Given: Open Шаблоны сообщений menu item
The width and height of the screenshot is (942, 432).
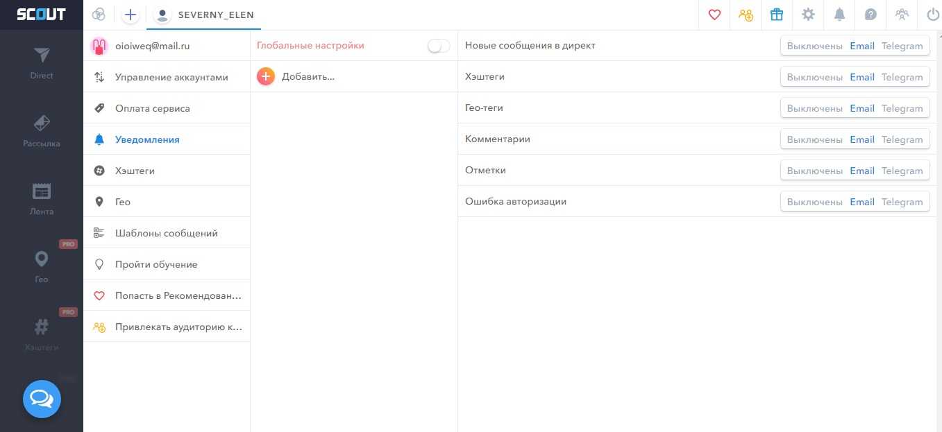Looking at the screenshot, I should [x=166, y=233].
